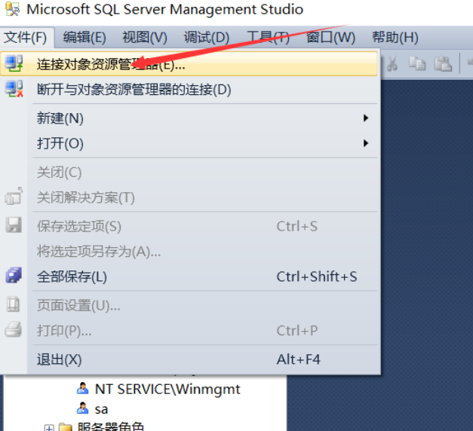The image size is (473, 431).
Task: Click the Cut scissors toolbar icon
Action: pos(392,63)
